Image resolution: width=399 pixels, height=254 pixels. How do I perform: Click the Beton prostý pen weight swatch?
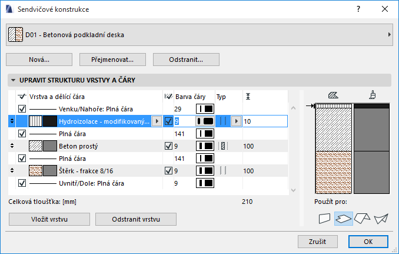(x=205, y=146)
